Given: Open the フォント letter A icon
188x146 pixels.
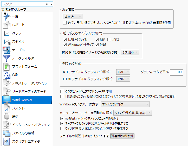Looking at the screenshot, I should click(7, 108).
